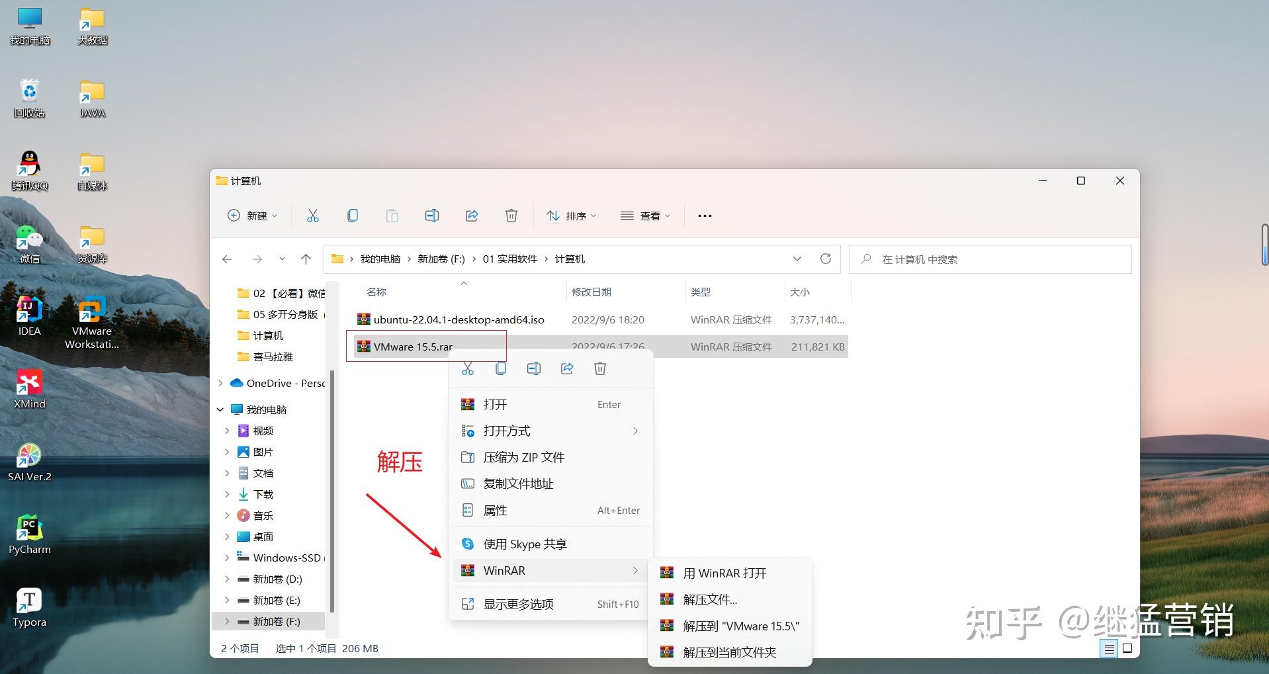Launch VMware Workstation desktop shortcut

pos(92,323)
